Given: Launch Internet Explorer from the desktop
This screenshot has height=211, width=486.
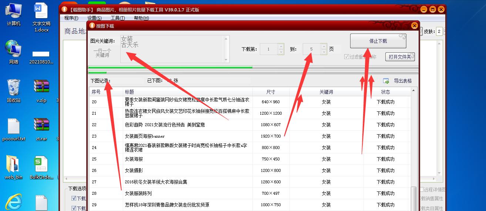Looking at the screenshot, I should 14,202.
